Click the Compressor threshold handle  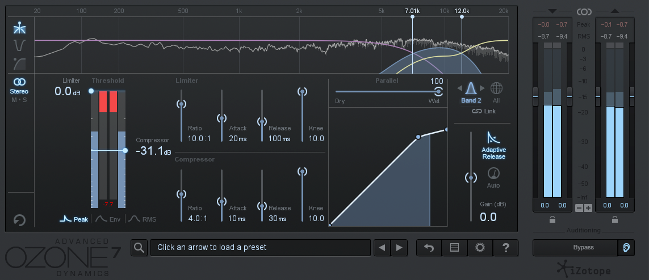click(x=125, y=151)
